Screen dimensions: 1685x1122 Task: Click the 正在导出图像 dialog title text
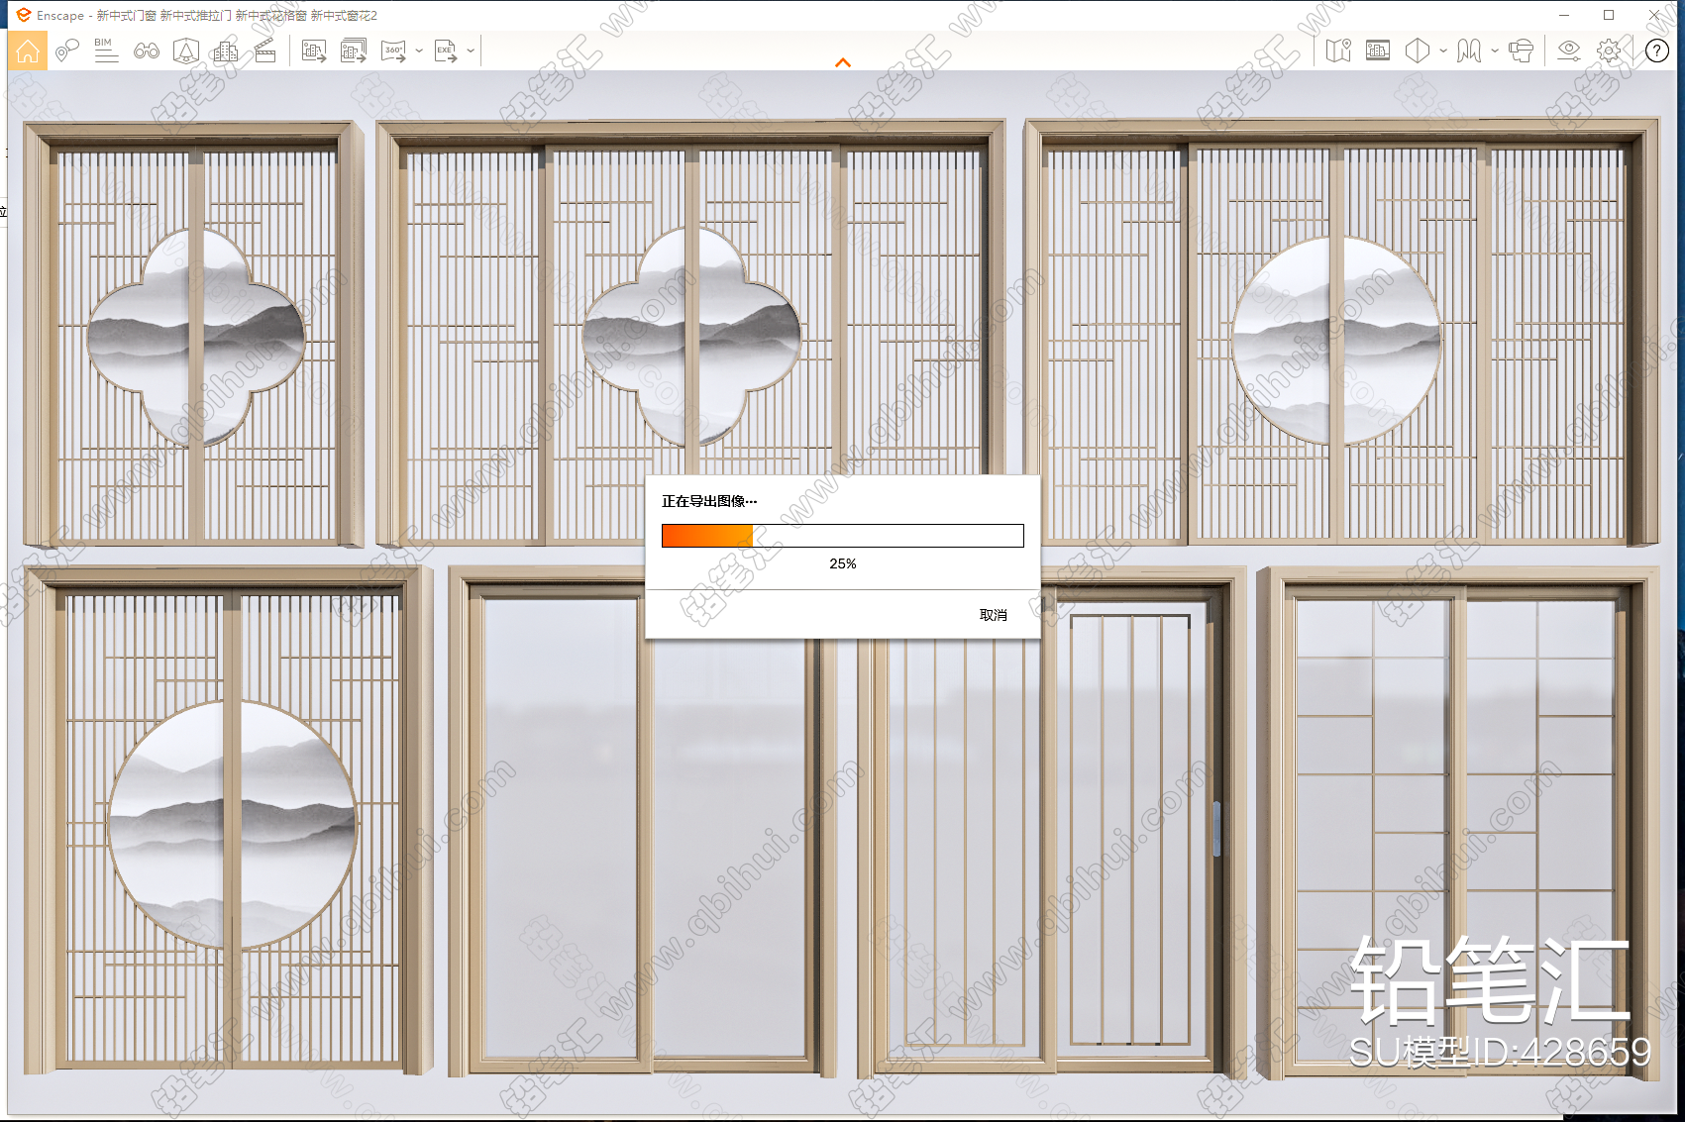tap(709, 501)
